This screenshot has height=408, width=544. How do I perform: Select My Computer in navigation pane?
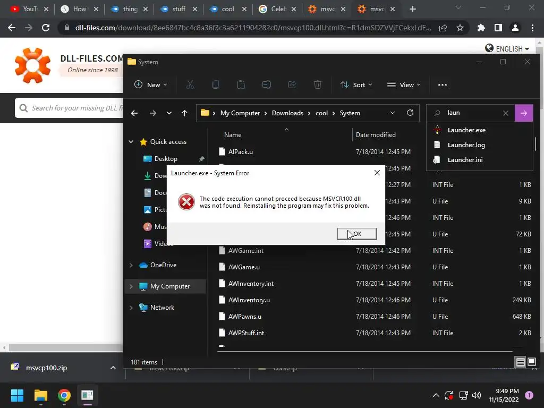pyautogui.click(x=169, y=286)
